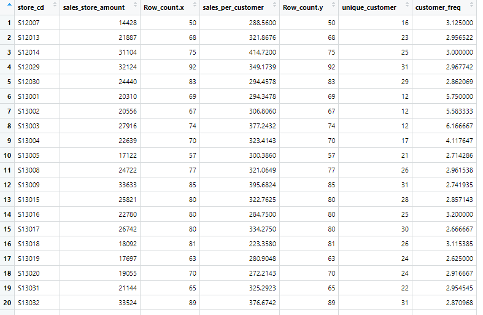Sort the Row_count.x column
483x315 pixels.
(x=195, y=5)
